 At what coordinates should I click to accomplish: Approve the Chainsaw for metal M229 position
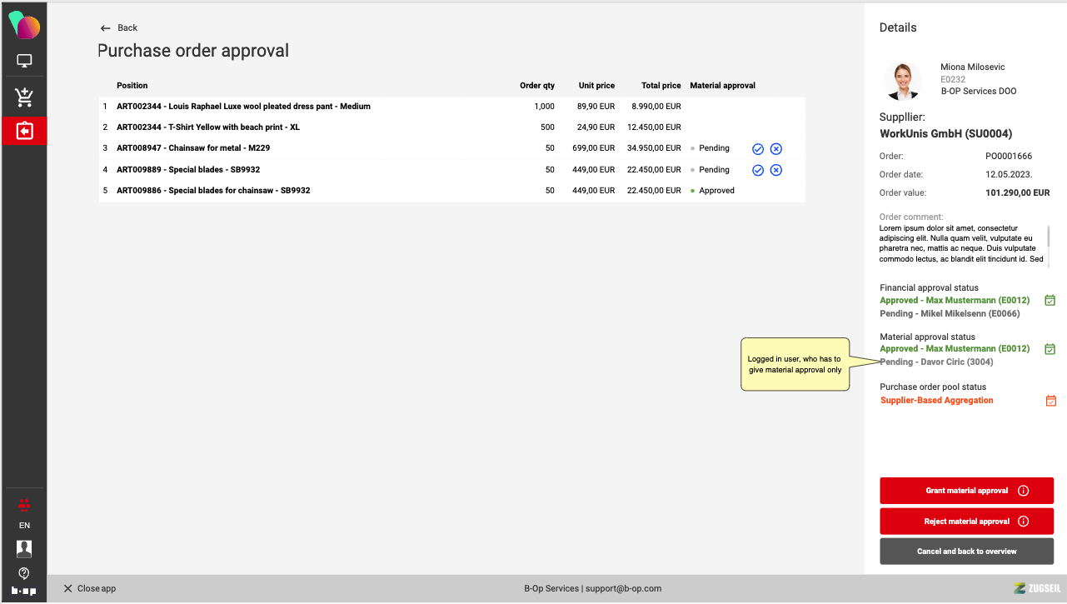point(758,149)
